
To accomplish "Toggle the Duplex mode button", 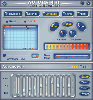I will [68, 24].
